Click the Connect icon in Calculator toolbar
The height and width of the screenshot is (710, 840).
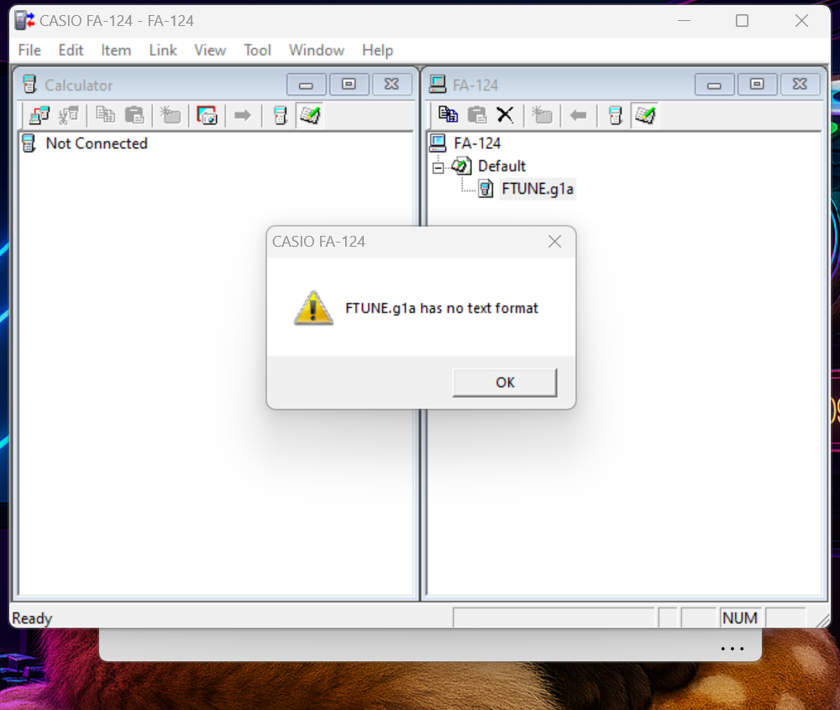coord(39,115)
